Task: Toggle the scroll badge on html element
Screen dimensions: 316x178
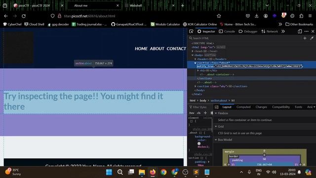Action: (x=221, y=47)
